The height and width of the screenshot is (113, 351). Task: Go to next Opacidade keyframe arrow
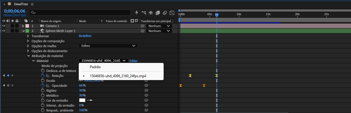pos(12,85)
